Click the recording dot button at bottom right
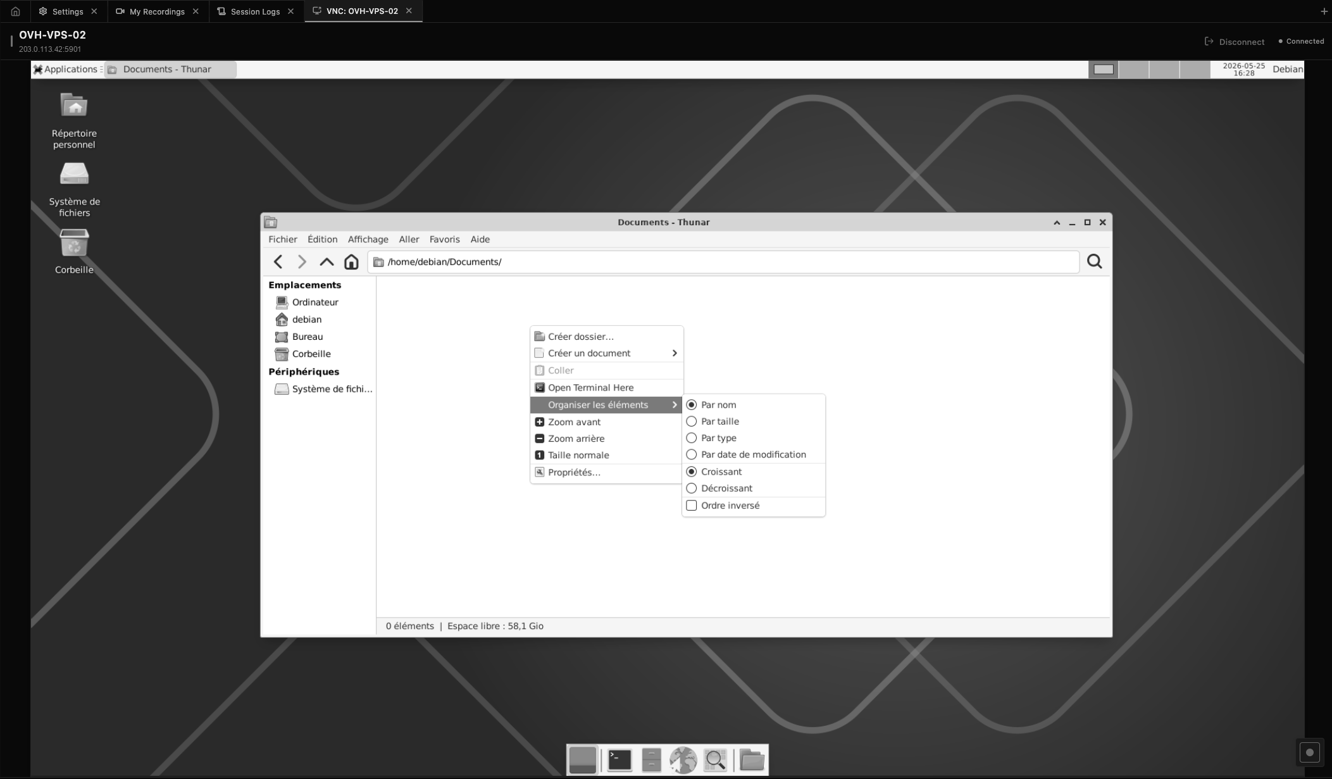The height and width of the screenshot is (779, 1332). tap(1309, 752)
